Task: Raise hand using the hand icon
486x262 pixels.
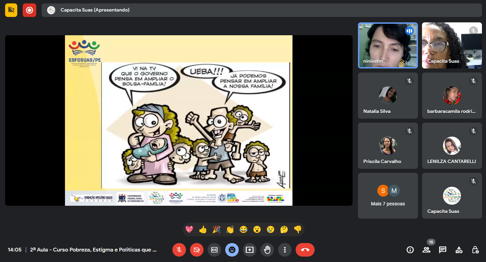Action: 267,250
